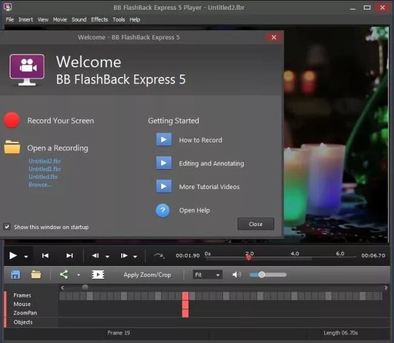Save the movie with the floppy disk icon
The height and width of the screenshot is (343, 394).
(x=15, y=275)
